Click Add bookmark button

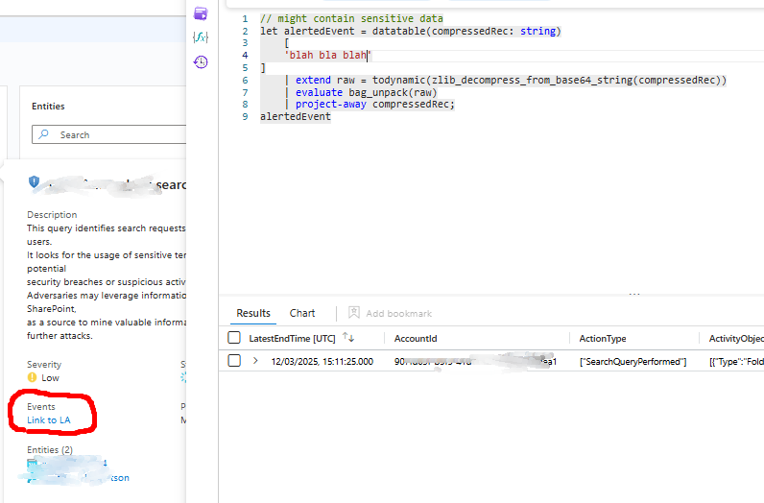tap(391, 313)
